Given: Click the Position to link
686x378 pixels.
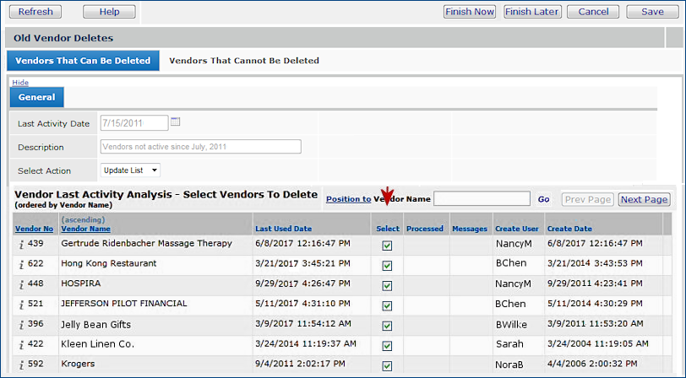Looking at the screenshot, I should 348,199.
